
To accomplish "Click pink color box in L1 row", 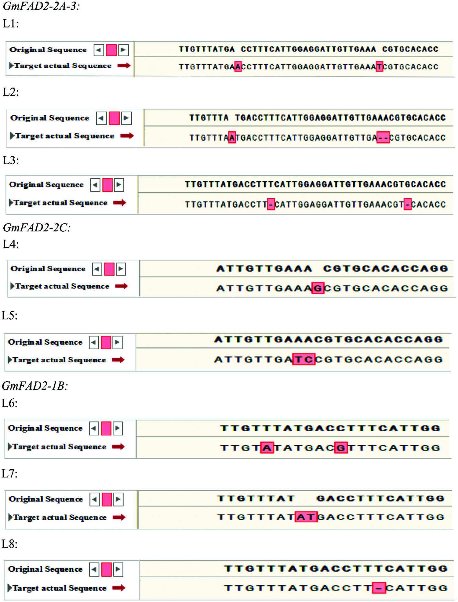I will [x=111, y=50].
